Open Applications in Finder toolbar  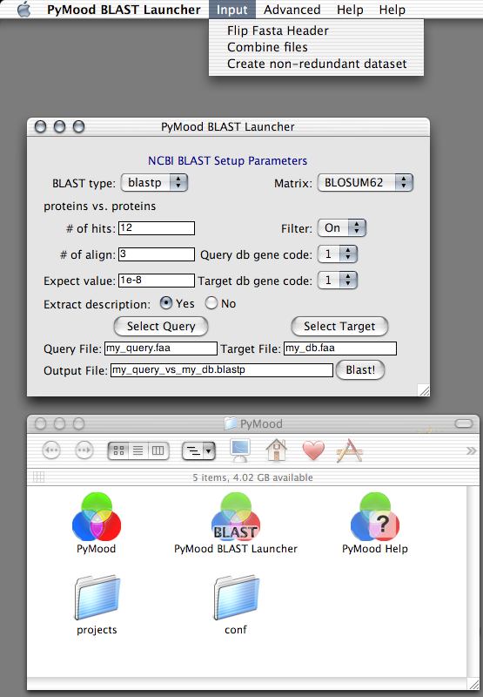[x=350, y=450]
